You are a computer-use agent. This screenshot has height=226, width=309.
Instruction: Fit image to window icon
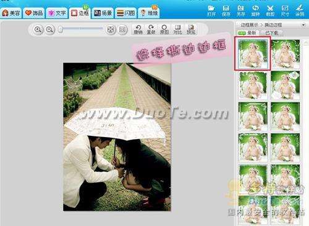click(111, 30)
